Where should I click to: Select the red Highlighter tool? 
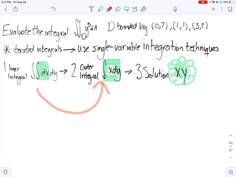[109, 9]
